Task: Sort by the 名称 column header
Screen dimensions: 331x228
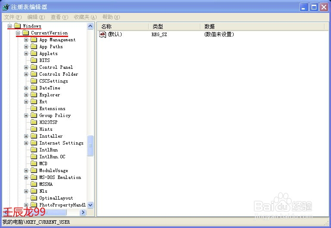Action: (x=123, y=26)
